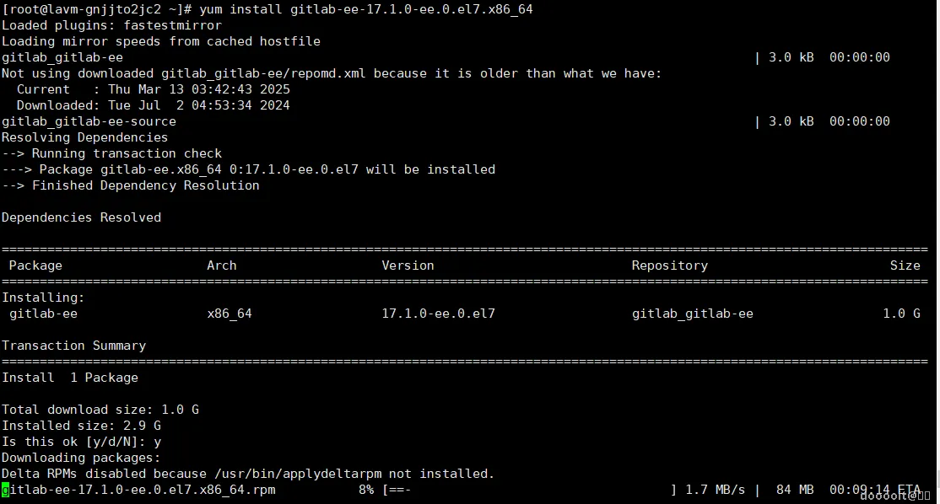Select the 'Arch' column header
Image resolution: width=940 pixels, height=504 pixels.
[222, 265]
